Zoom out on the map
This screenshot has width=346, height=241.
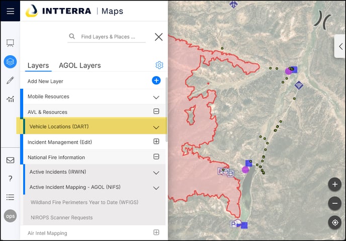335,203
